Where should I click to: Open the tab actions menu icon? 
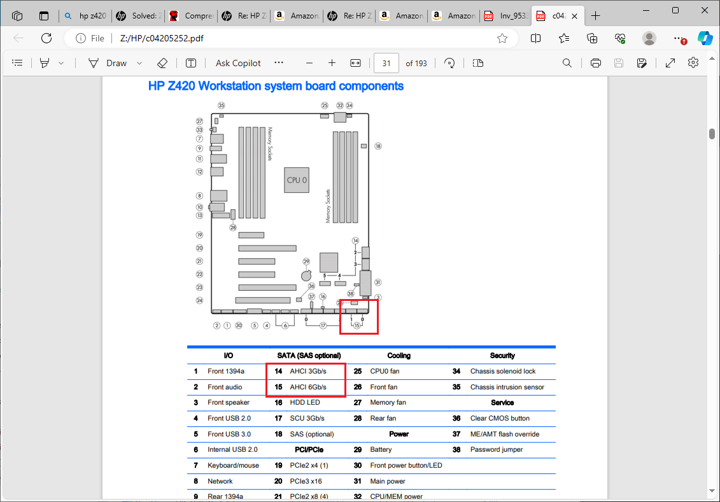[x=44, y=16]
